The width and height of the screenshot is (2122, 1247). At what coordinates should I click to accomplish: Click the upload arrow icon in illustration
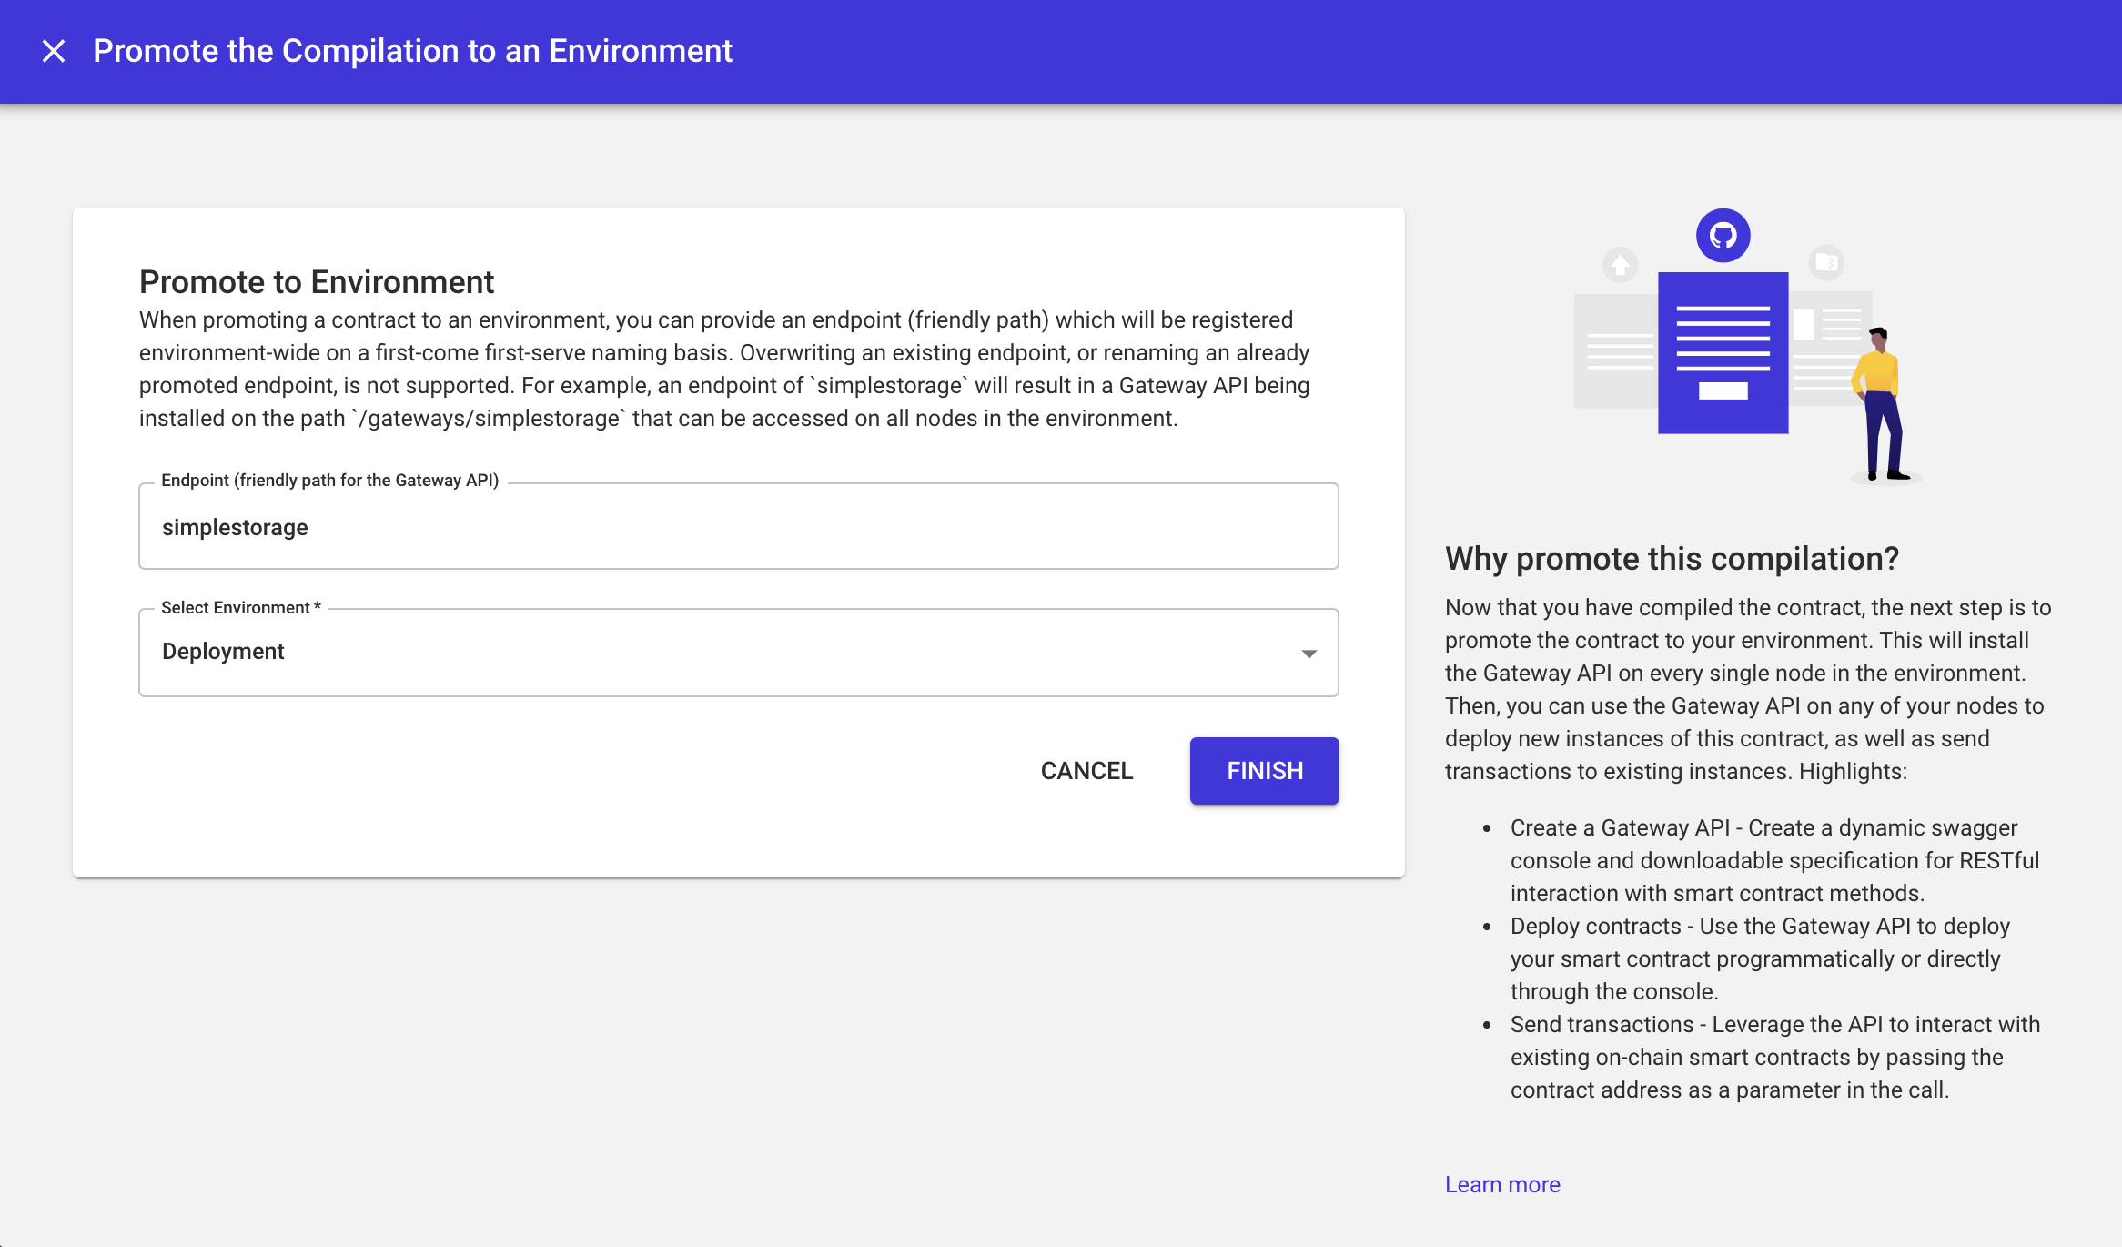[1620, 265]
